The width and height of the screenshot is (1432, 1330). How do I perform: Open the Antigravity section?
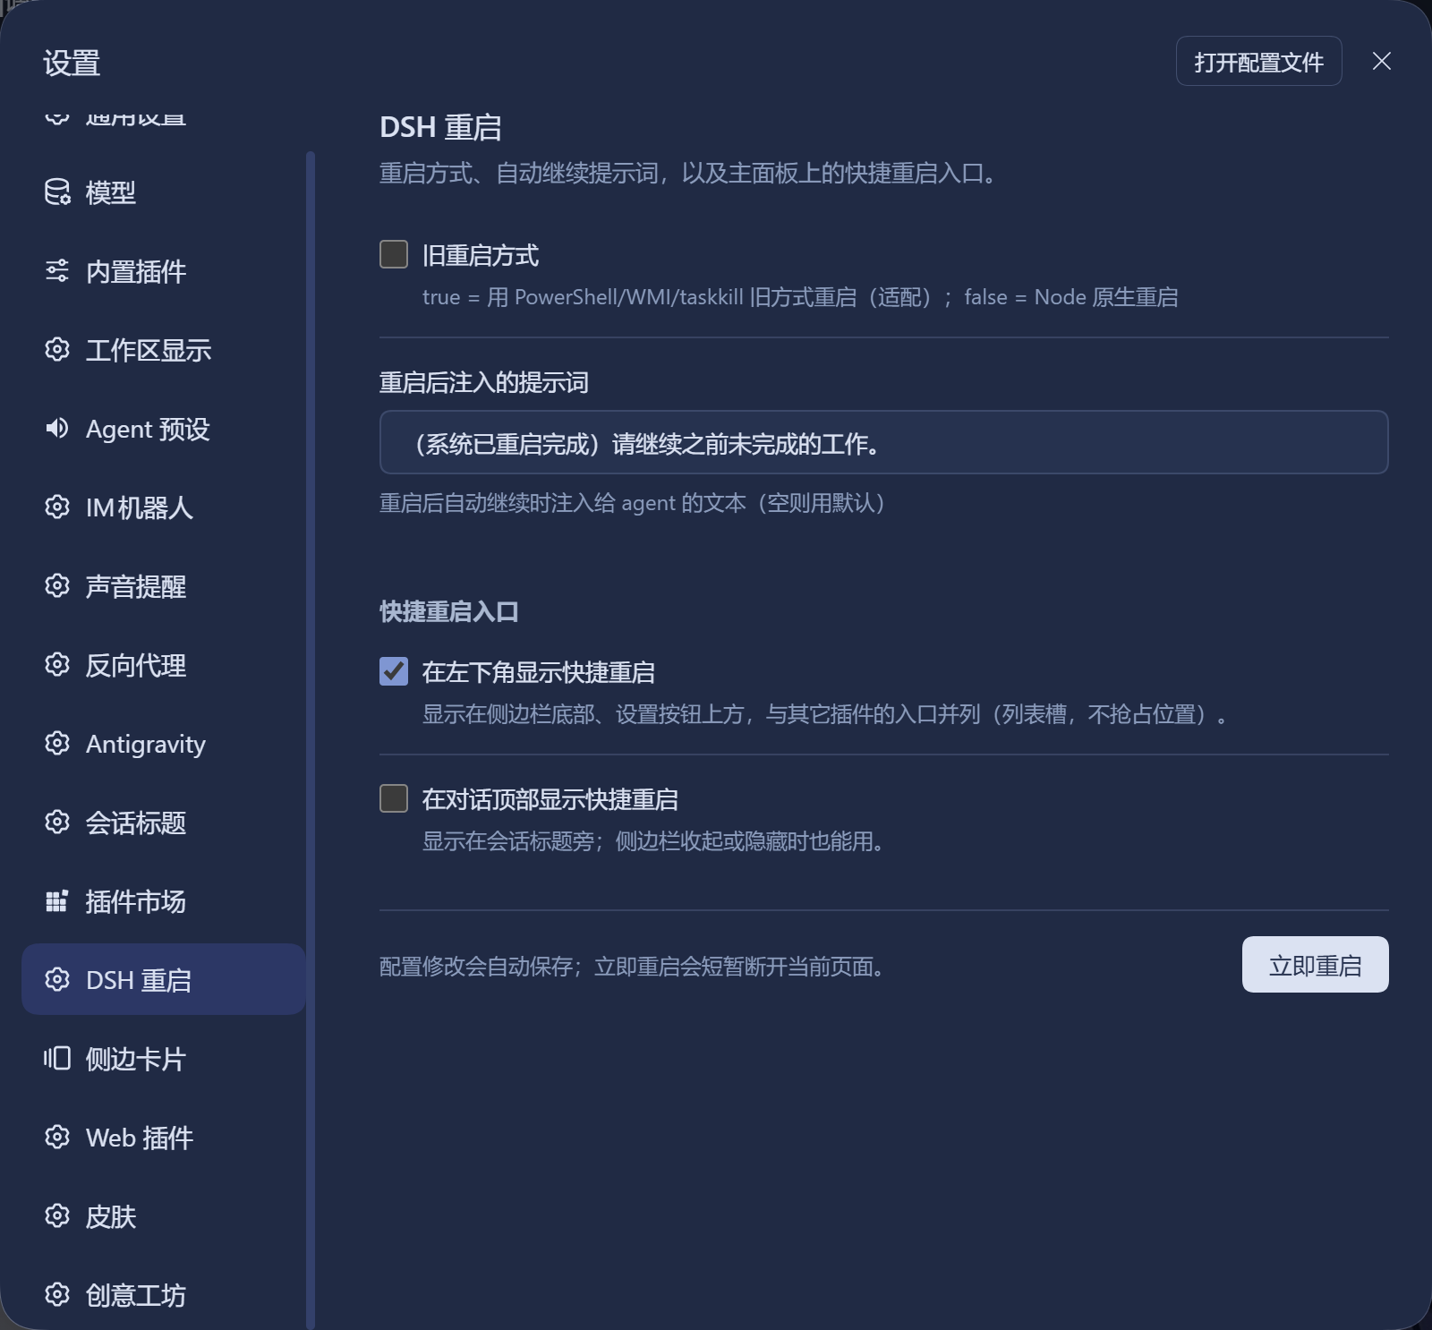coord(163,743)
